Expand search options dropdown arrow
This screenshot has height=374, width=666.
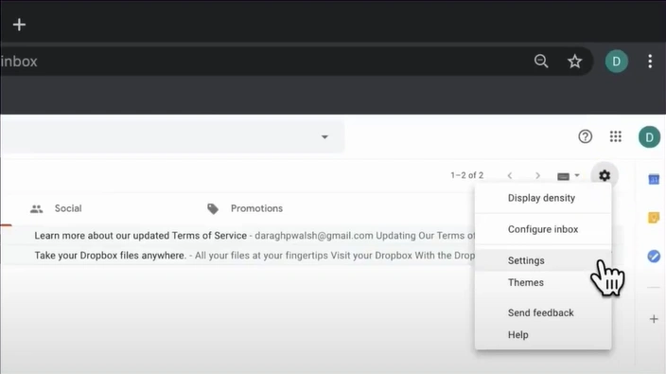324,137
